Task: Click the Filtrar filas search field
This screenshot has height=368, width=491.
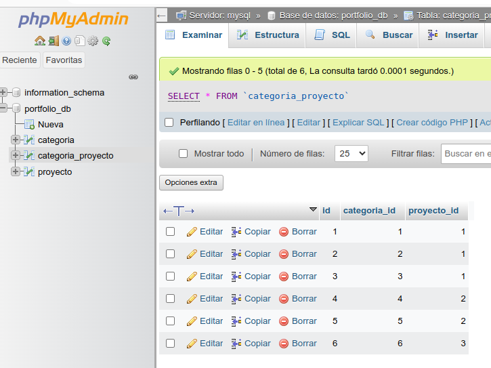Action: 466,154
